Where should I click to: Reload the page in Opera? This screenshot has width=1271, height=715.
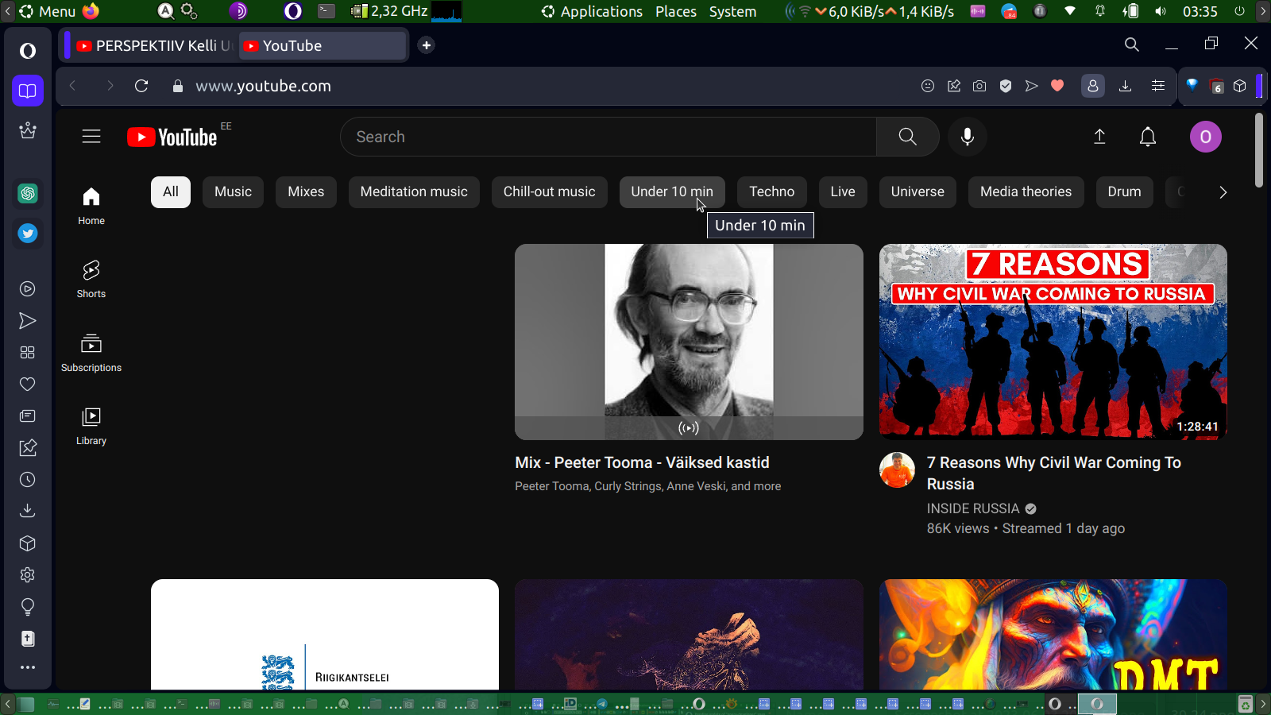pos(141,86)
